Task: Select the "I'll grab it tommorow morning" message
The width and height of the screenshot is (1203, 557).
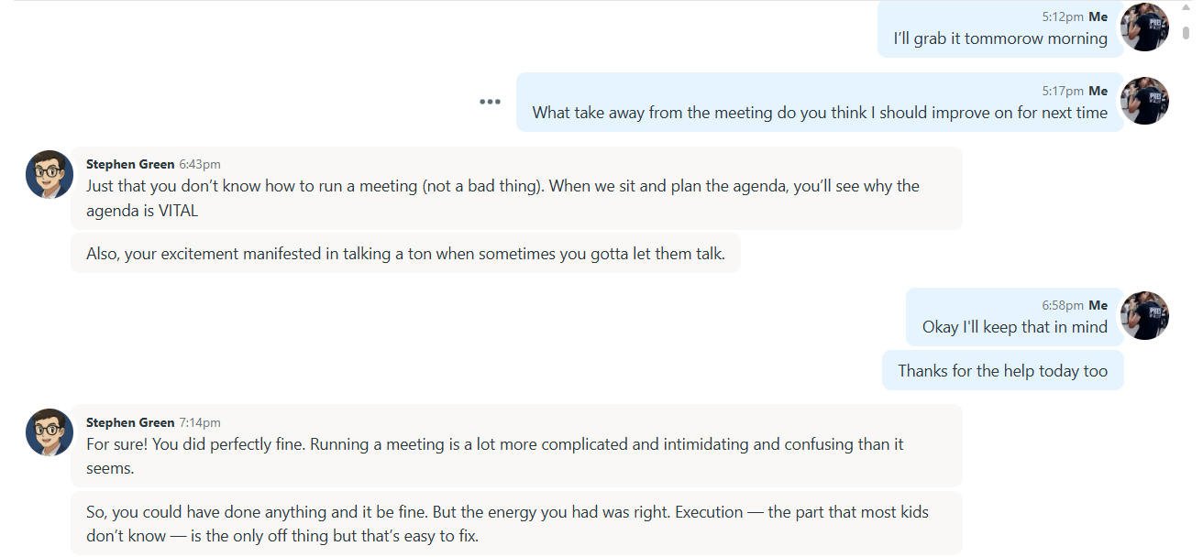Action: (x=1000, y=38)
